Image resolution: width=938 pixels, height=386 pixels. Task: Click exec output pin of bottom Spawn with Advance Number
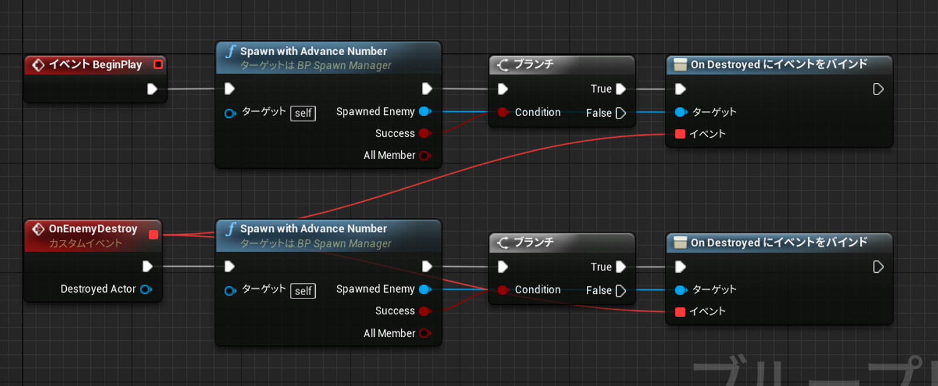427,266
